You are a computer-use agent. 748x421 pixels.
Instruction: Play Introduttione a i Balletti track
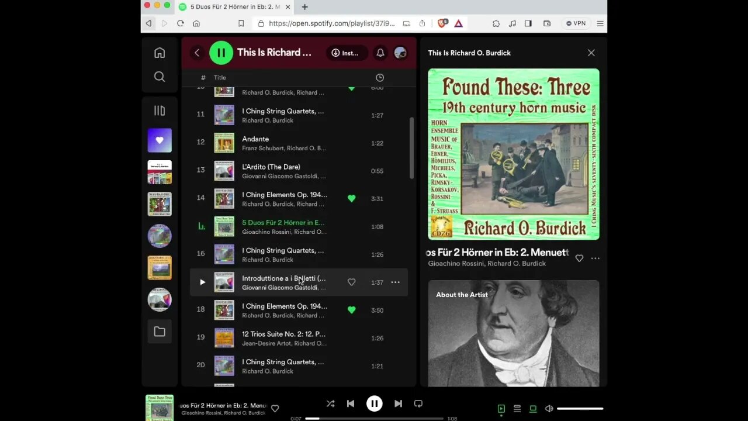pyautogui.click(x=202, y=282)
